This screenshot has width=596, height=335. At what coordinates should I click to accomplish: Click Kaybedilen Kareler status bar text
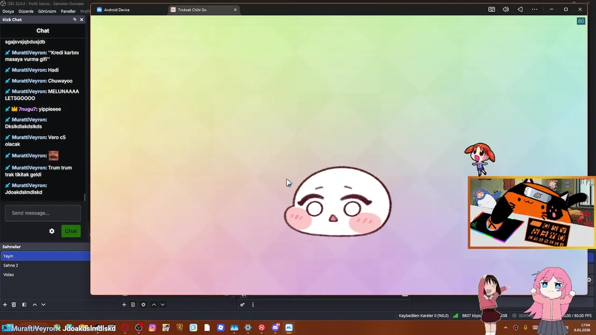point(424,315)
